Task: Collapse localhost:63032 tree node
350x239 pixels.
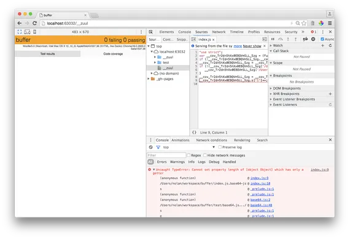Action: tap(152, 51)
